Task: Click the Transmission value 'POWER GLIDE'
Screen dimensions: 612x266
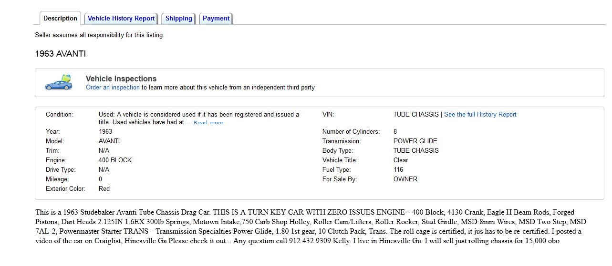Action: coord(415,141)
